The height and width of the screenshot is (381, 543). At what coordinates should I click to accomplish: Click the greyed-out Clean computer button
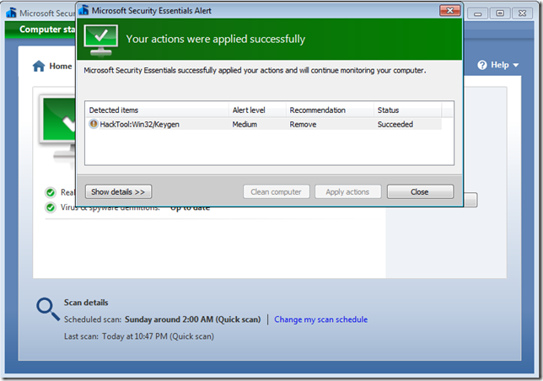click(276, 191)
